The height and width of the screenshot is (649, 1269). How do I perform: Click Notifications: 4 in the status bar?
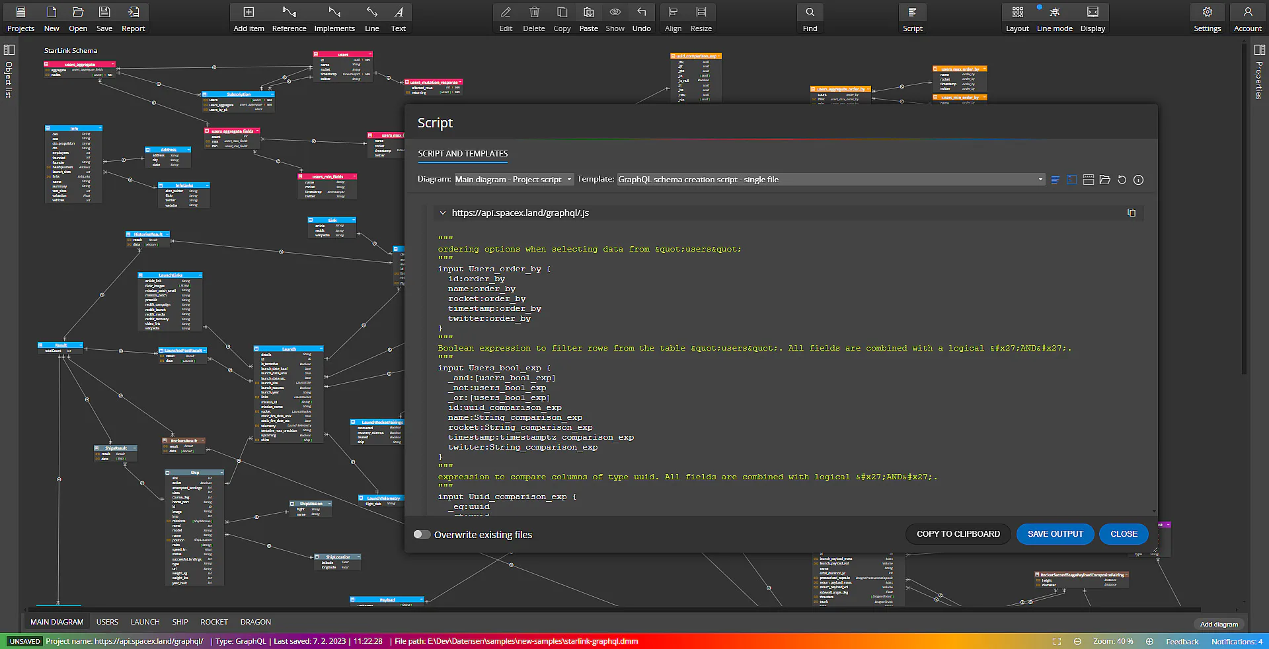[x=1237, y=641]
